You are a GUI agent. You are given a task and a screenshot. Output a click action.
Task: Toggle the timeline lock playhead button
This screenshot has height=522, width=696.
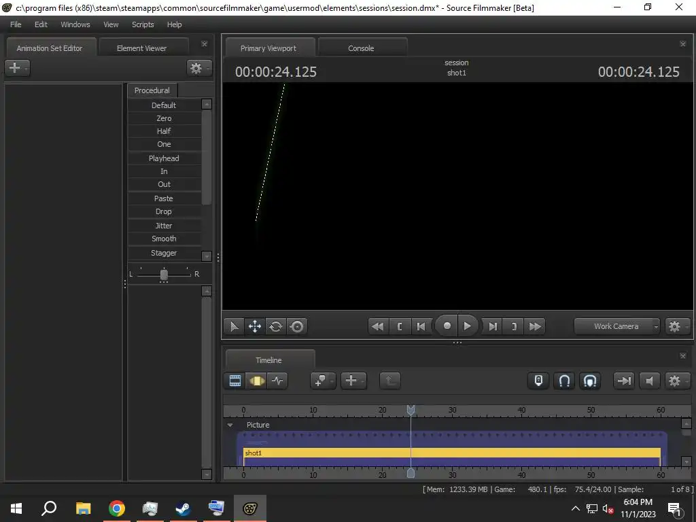538,381
